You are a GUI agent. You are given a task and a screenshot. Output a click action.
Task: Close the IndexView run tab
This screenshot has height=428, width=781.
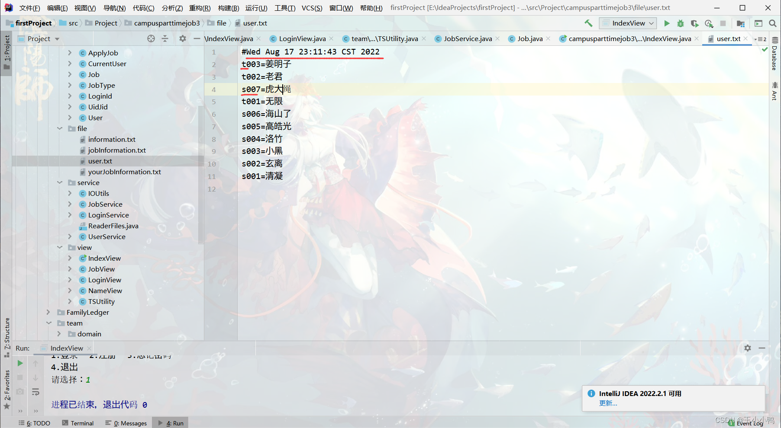click(89, 348)
